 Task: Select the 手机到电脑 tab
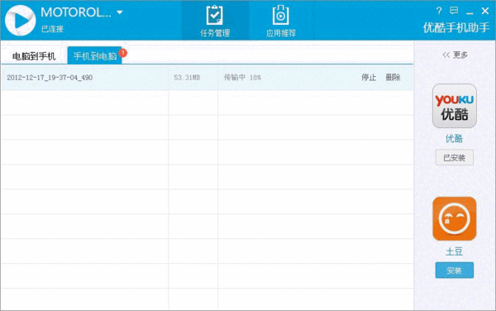(x=94, y=55)
